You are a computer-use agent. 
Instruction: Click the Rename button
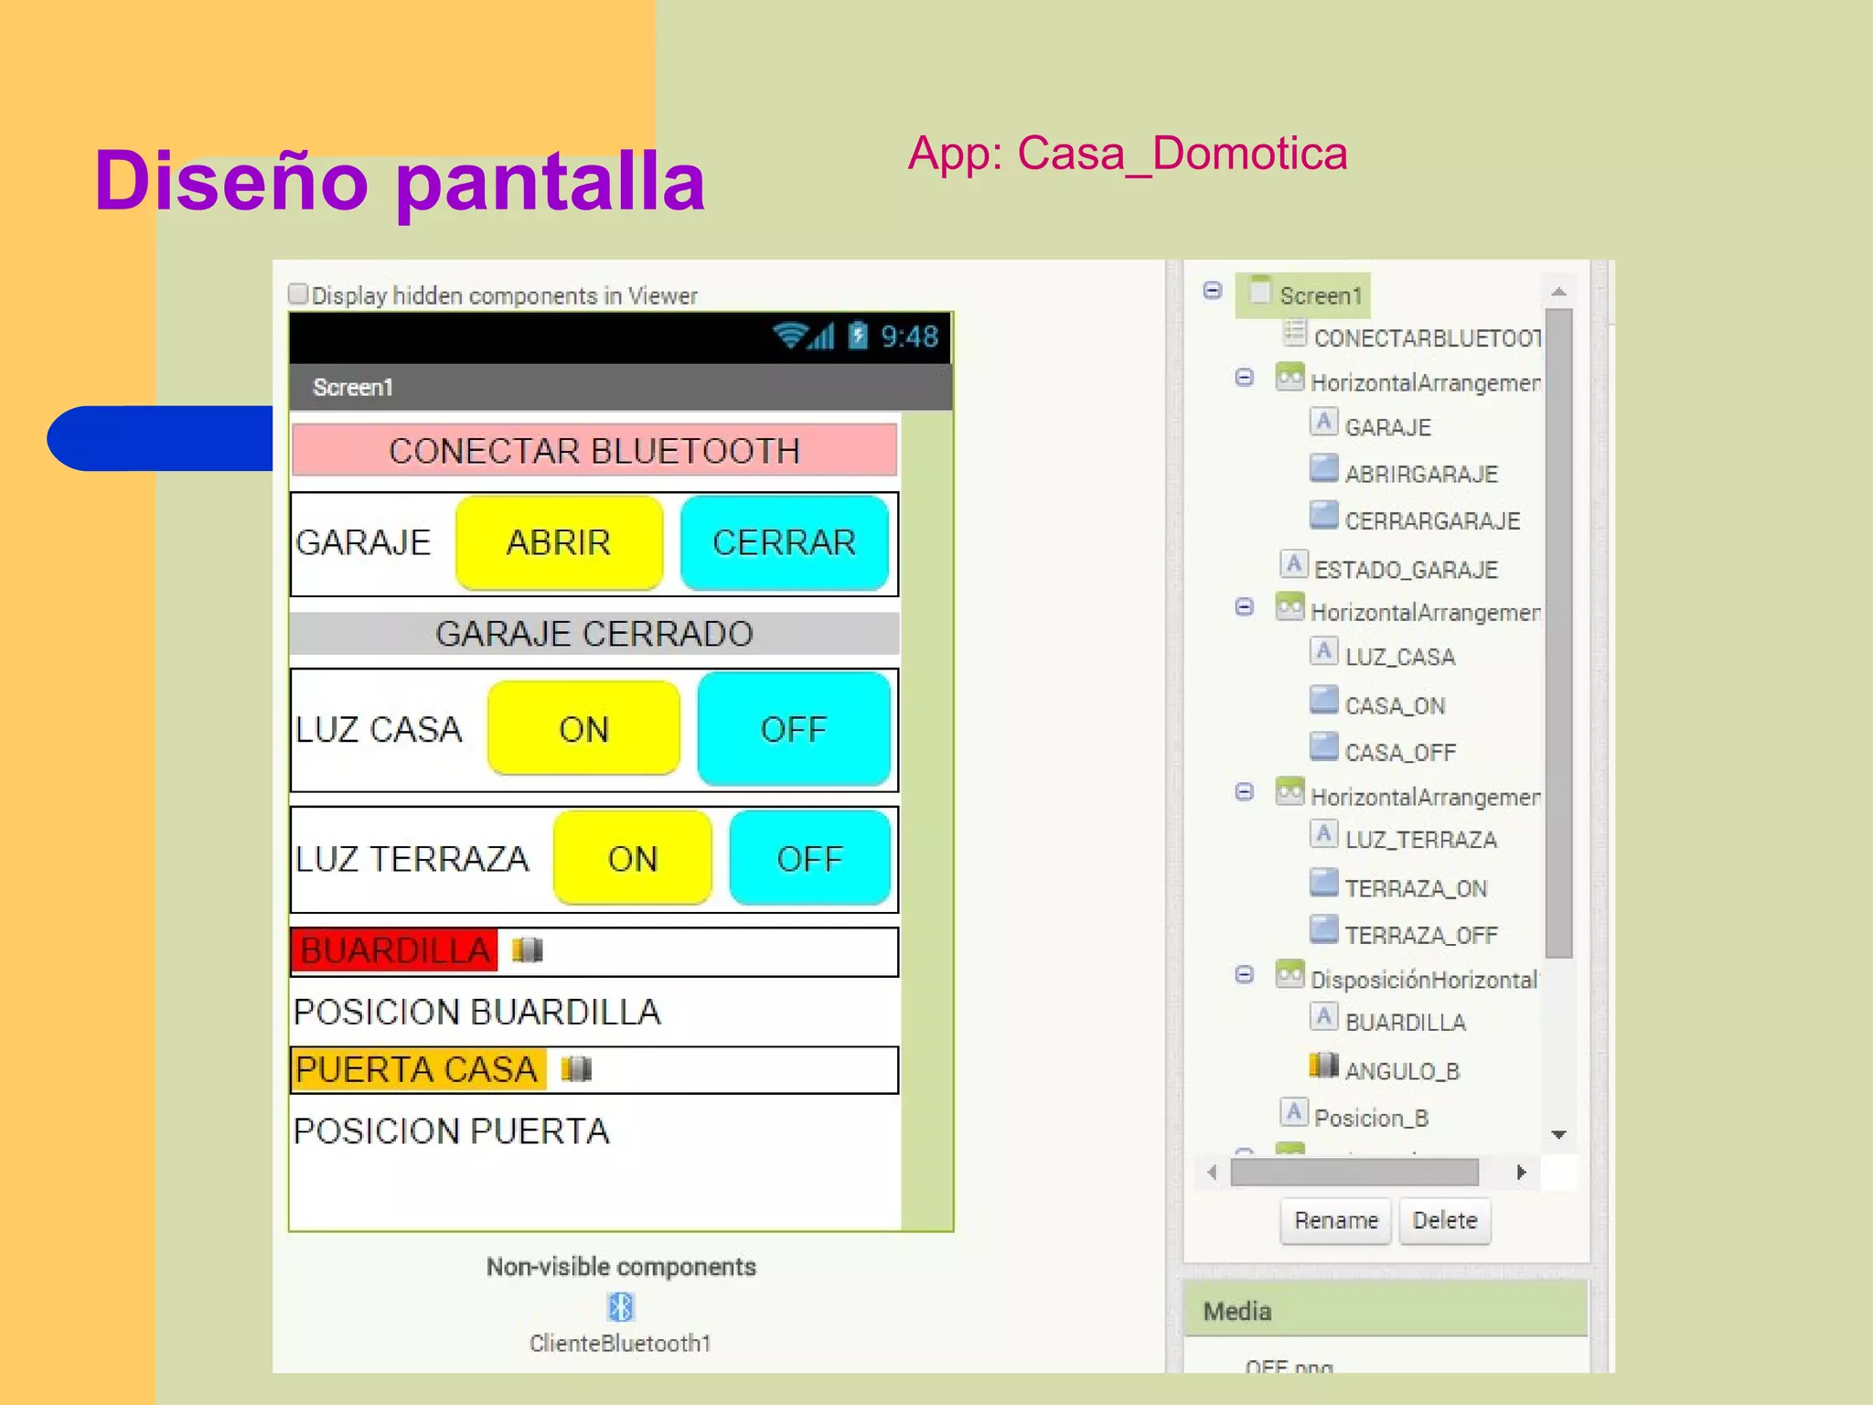tap(1335, 1220)
